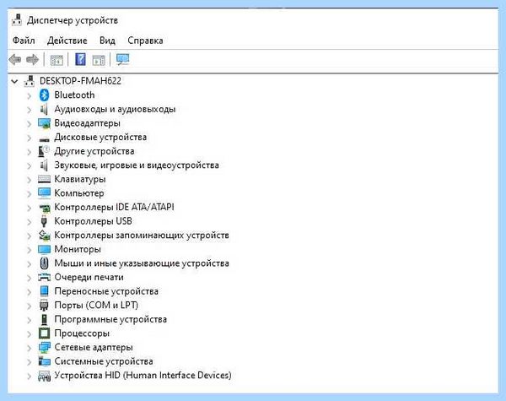The width and height of the screenshot is (506, 401).
Task: Open the Файл menu
Action: click(24, 41)
